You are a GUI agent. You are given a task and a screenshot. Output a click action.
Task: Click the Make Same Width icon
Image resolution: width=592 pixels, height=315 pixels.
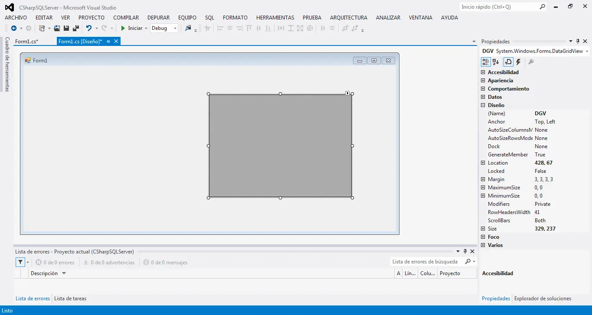point(281,28)
